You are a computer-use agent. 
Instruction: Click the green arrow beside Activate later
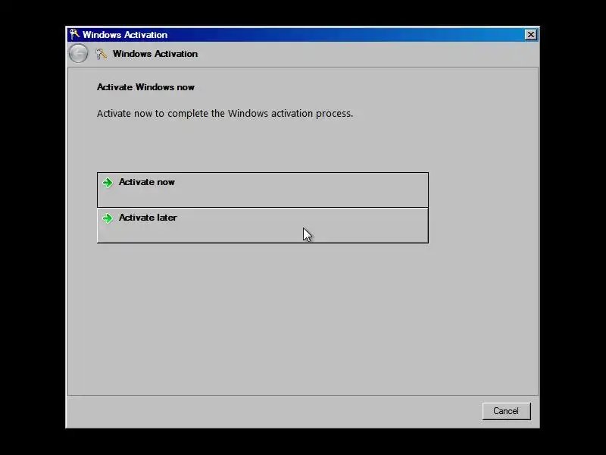pyautogui.click(x=108, y=218)
